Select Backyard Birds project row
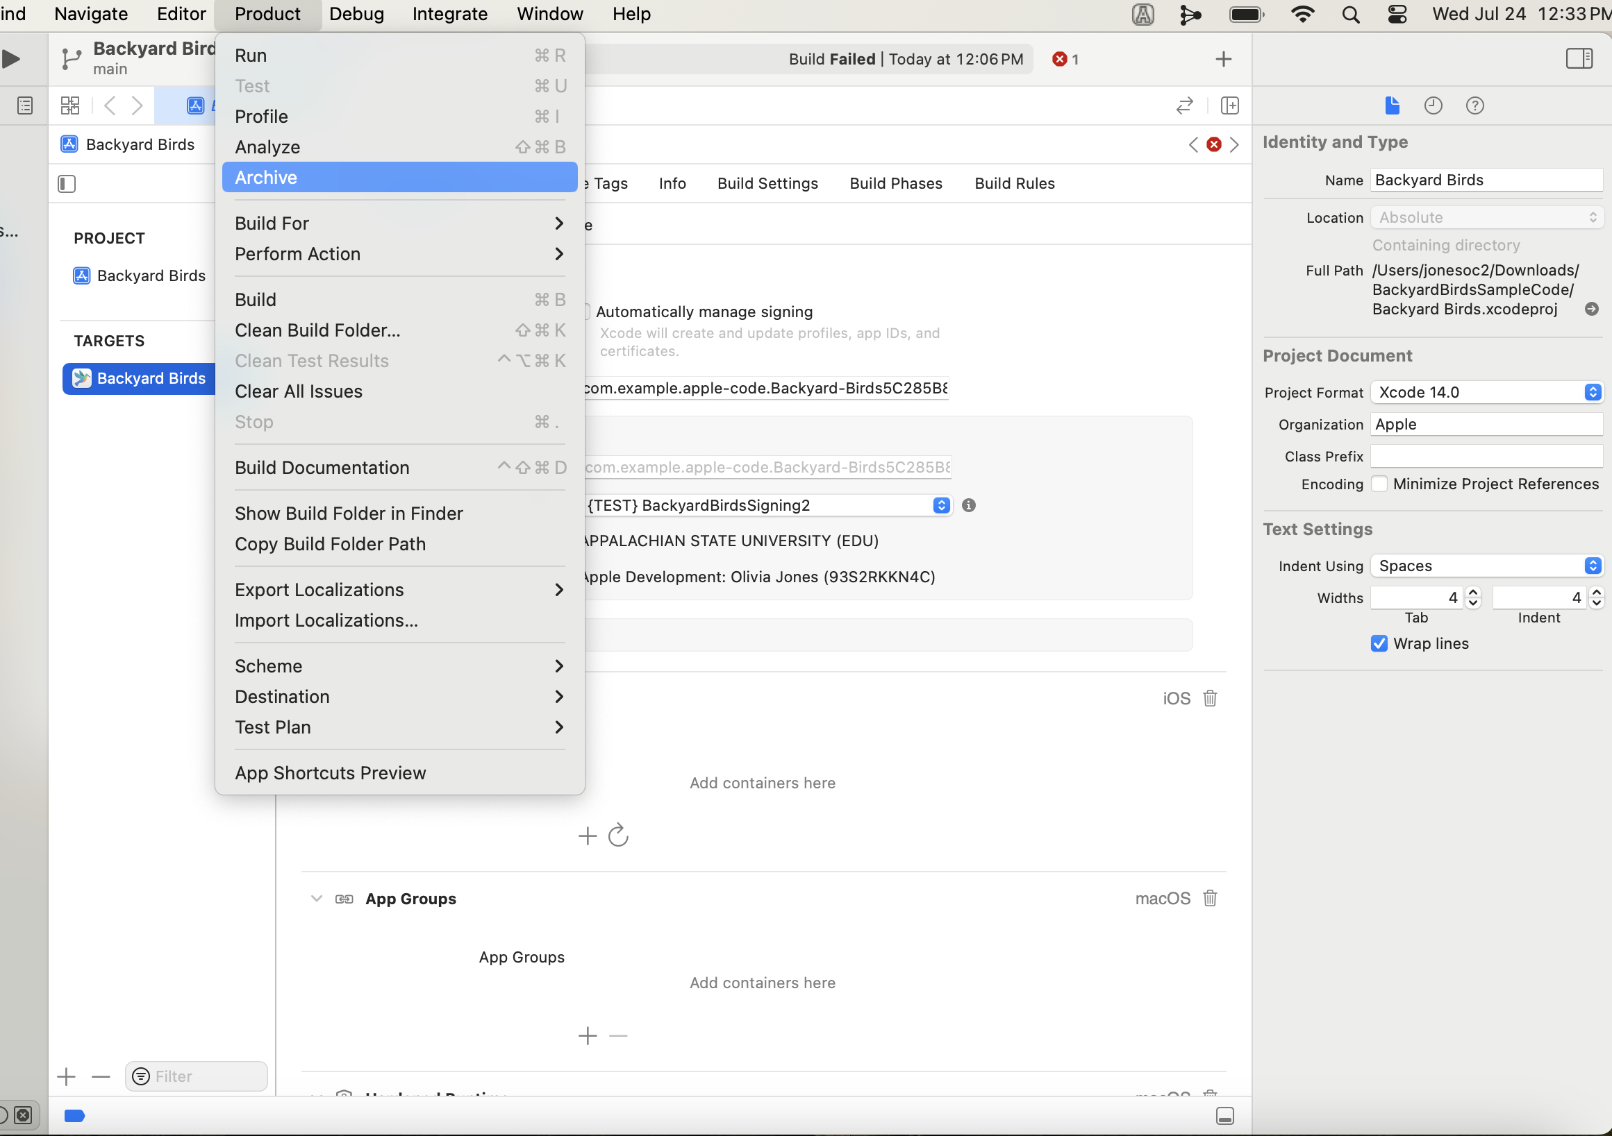Screen dimensions: 1612x1136 pyautogui.click(x=139, y=275)
